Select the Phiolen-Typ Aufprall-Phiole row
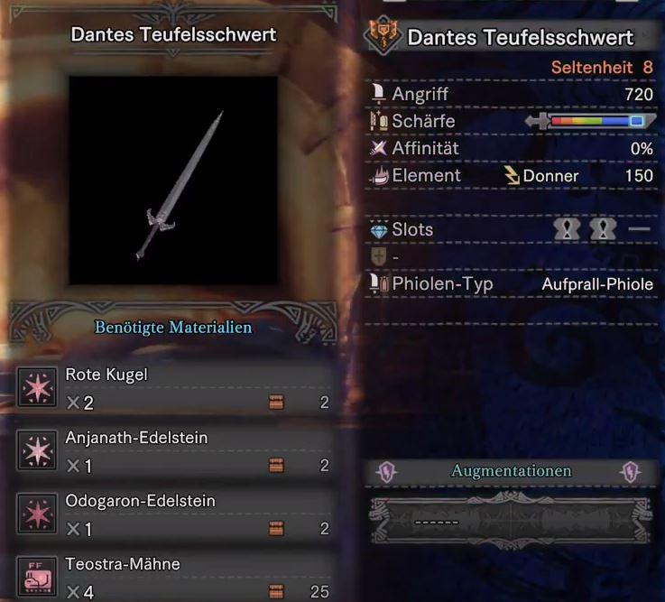 pyautogui.click(x=511, y=283)
